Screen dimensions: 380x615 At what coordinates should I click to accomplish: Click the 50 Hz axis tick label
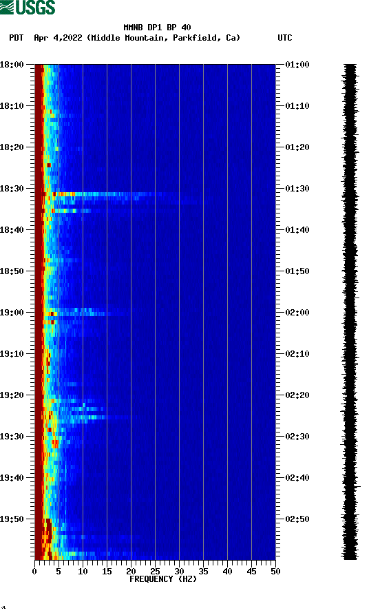(x=275, y=572)
